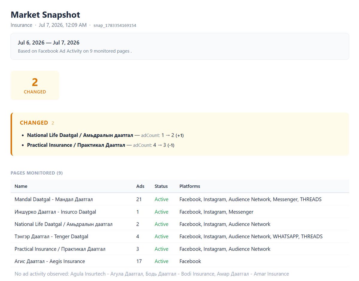Click Tenger Daatgal's platforms with WHATSAPP
Viewport: 359px width, 281px height.
tap(251, 236)
